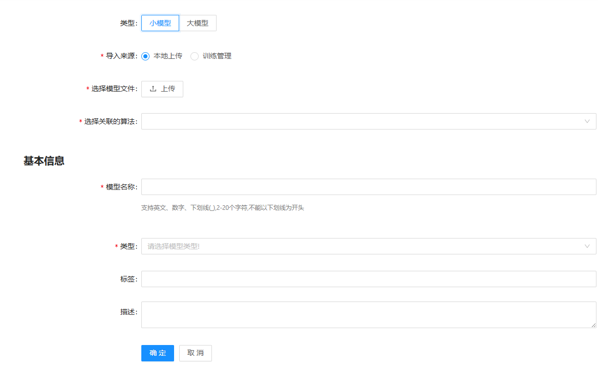This screenshot has width=598, height=366.
Task: Click the 选择模型文件 label
Action: point(114,89)
